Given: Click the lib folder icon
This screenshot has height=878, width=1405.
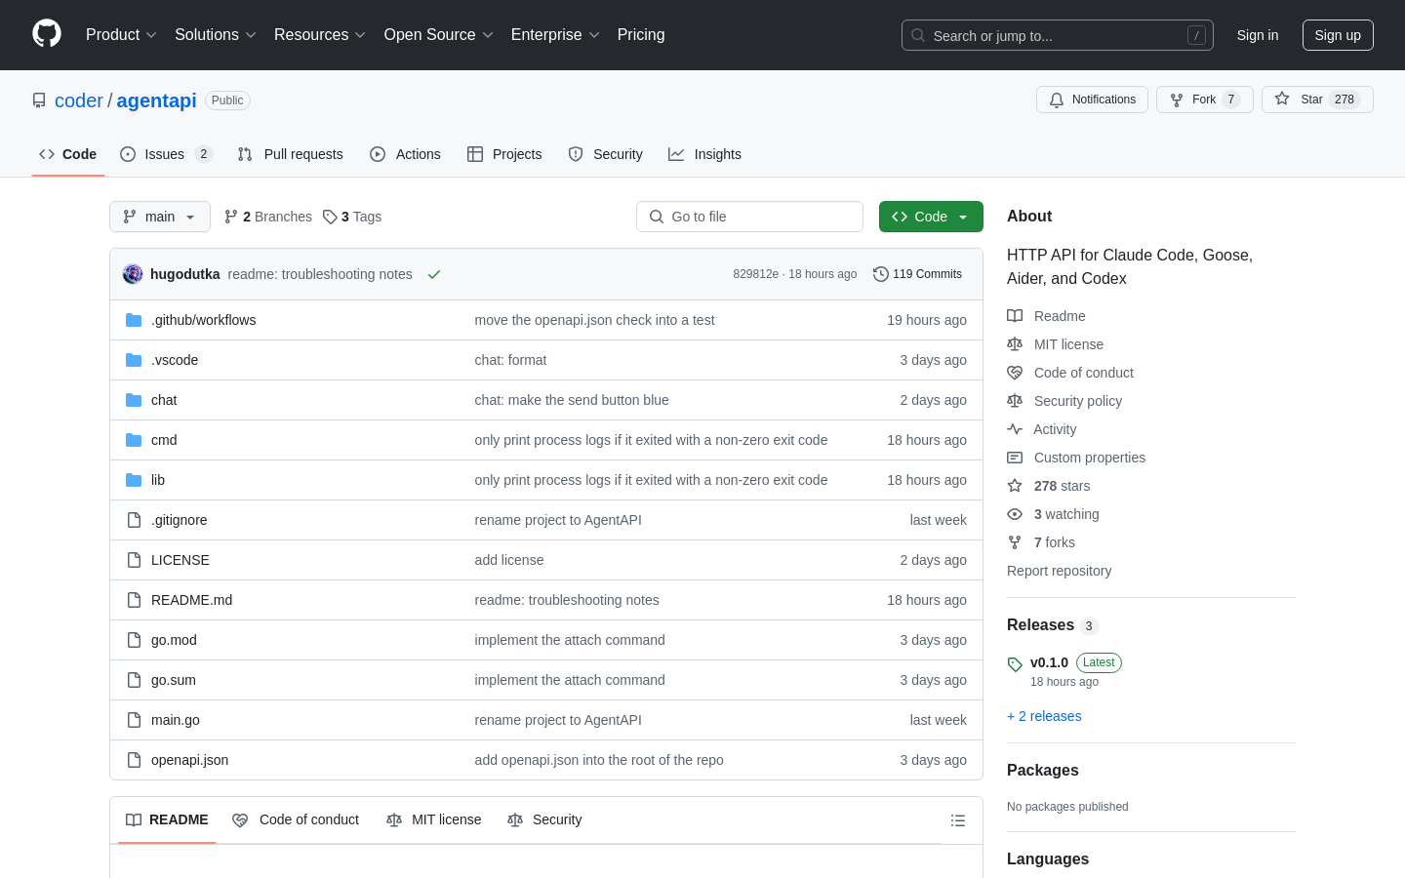Looking at the screenshot, I should click(x=134, y=480).
